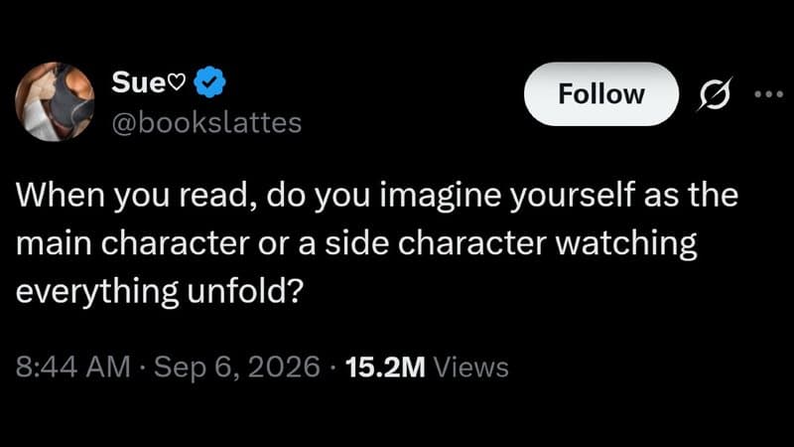
Task: Open the three-dot more options menu
Action: click(x=768, y=94)
